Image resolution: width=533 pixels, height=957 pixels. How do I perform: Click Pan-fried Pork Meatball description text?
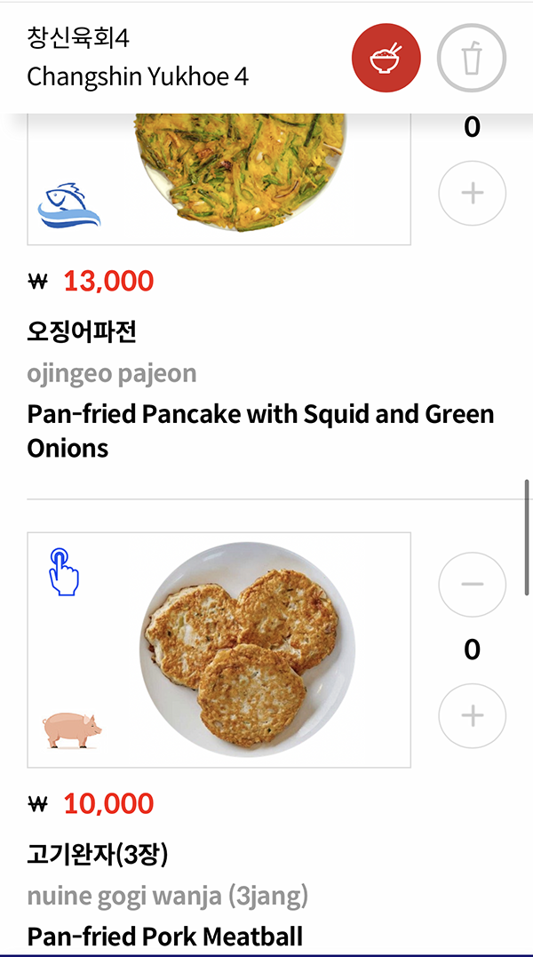pyautogui.click(x=165, y=936)
